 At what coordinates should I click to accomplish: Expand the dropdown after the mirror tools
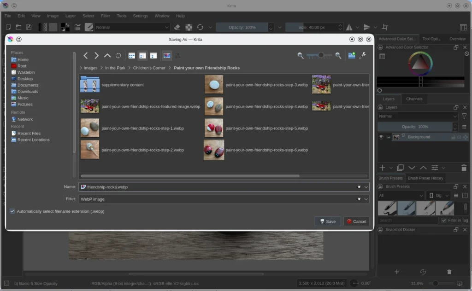pyautogui.click(x=375, y=27)
